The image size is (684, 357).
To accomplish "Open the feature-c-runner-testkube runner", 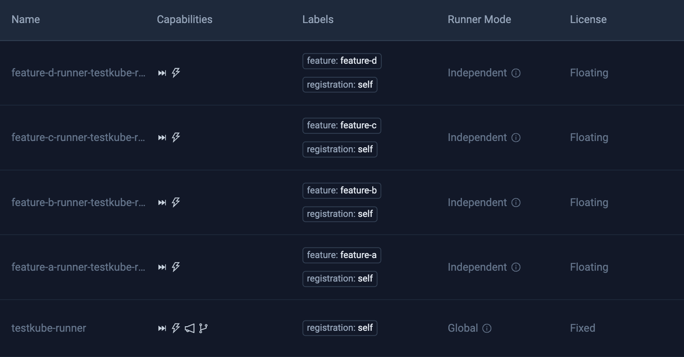I will (x=78, y=137).
